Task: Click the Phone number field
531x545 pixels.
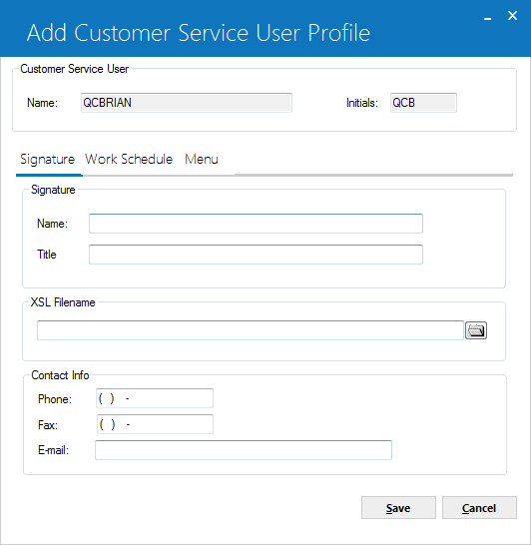Action: point(155,398)
